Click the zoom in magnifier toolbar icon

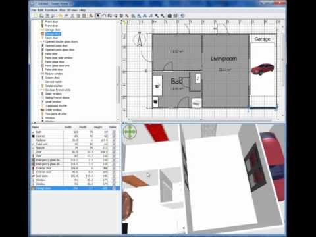157,16
